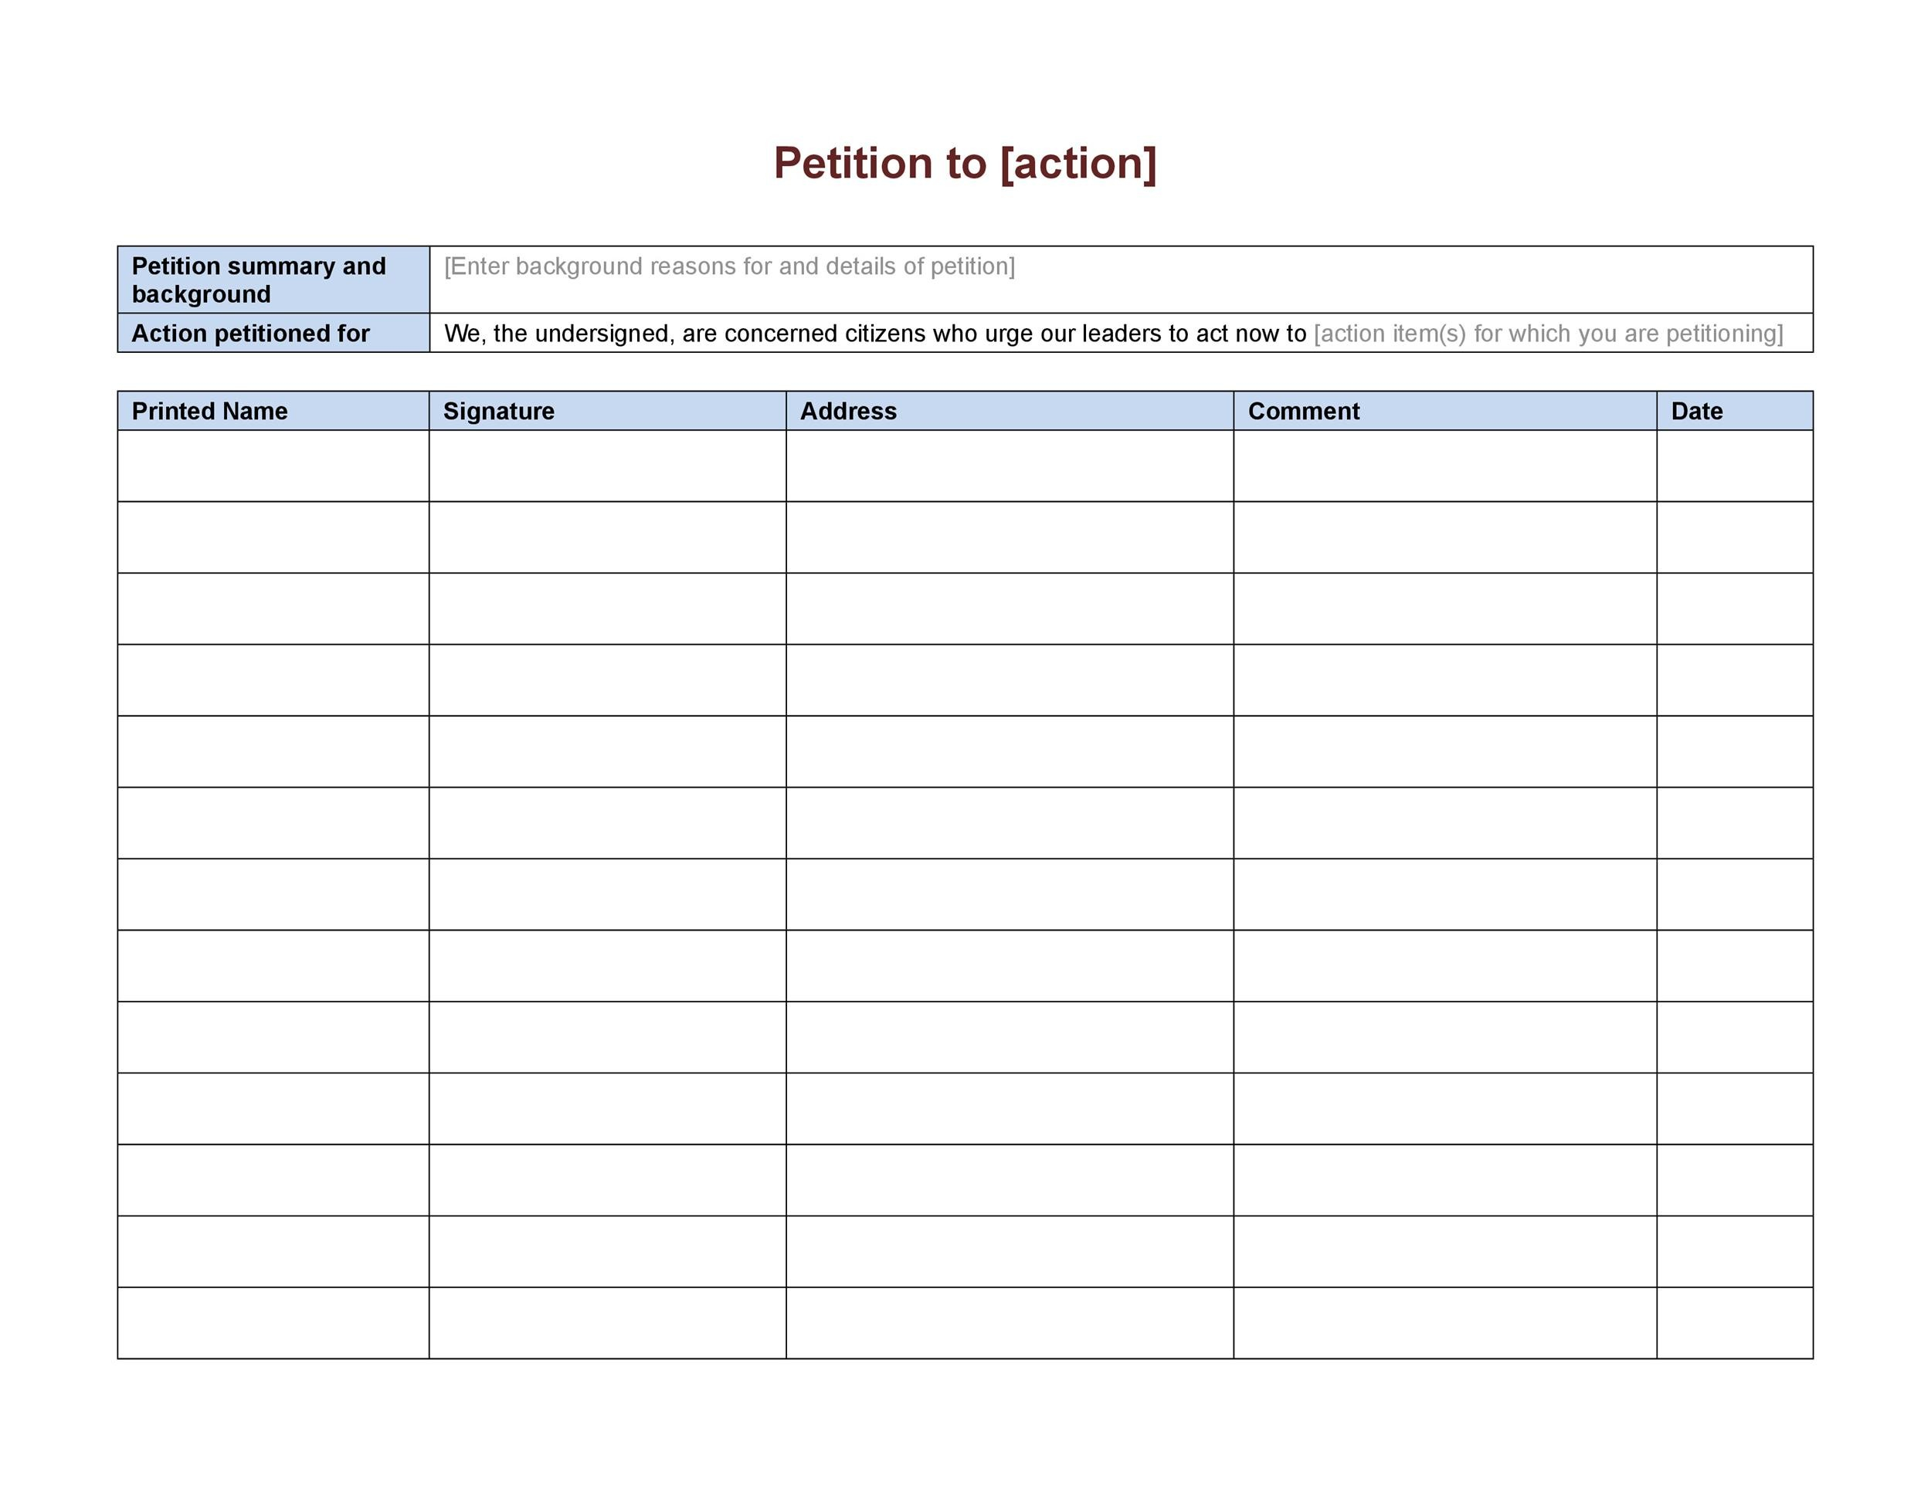Viewport: 1931px width, 1492px height.
Task: Click the Petition to [action] title text
Action: [964, 155]
